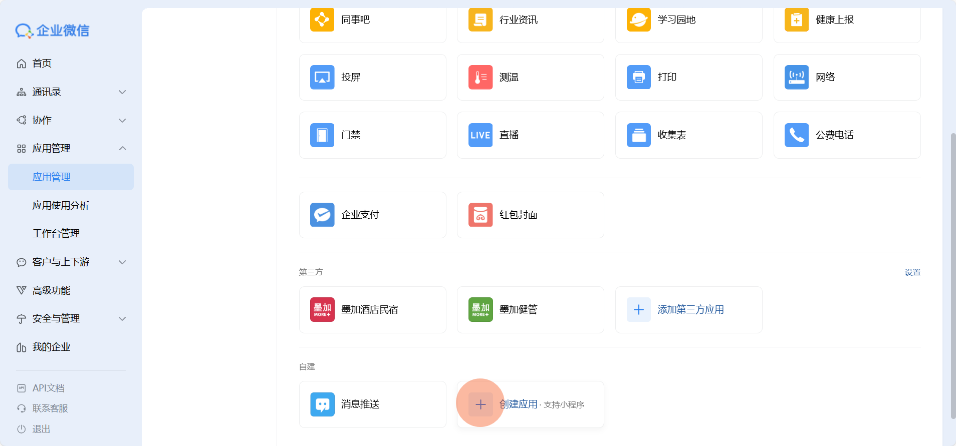
Task: Open the 投屏 screen casting app icon
Action: point(322,77)
